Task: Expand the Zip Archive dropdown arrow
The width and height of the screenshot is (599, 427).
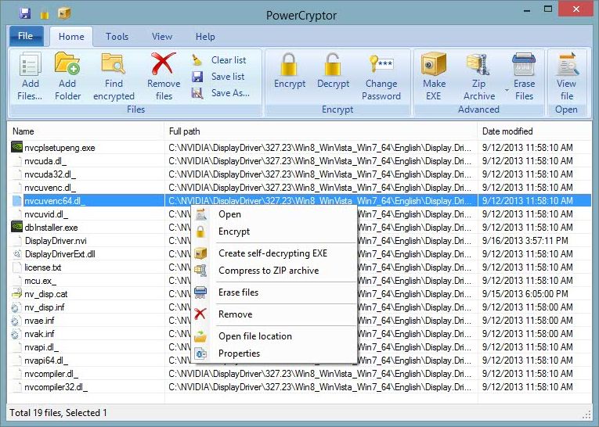Action: (x=507, y=91)
